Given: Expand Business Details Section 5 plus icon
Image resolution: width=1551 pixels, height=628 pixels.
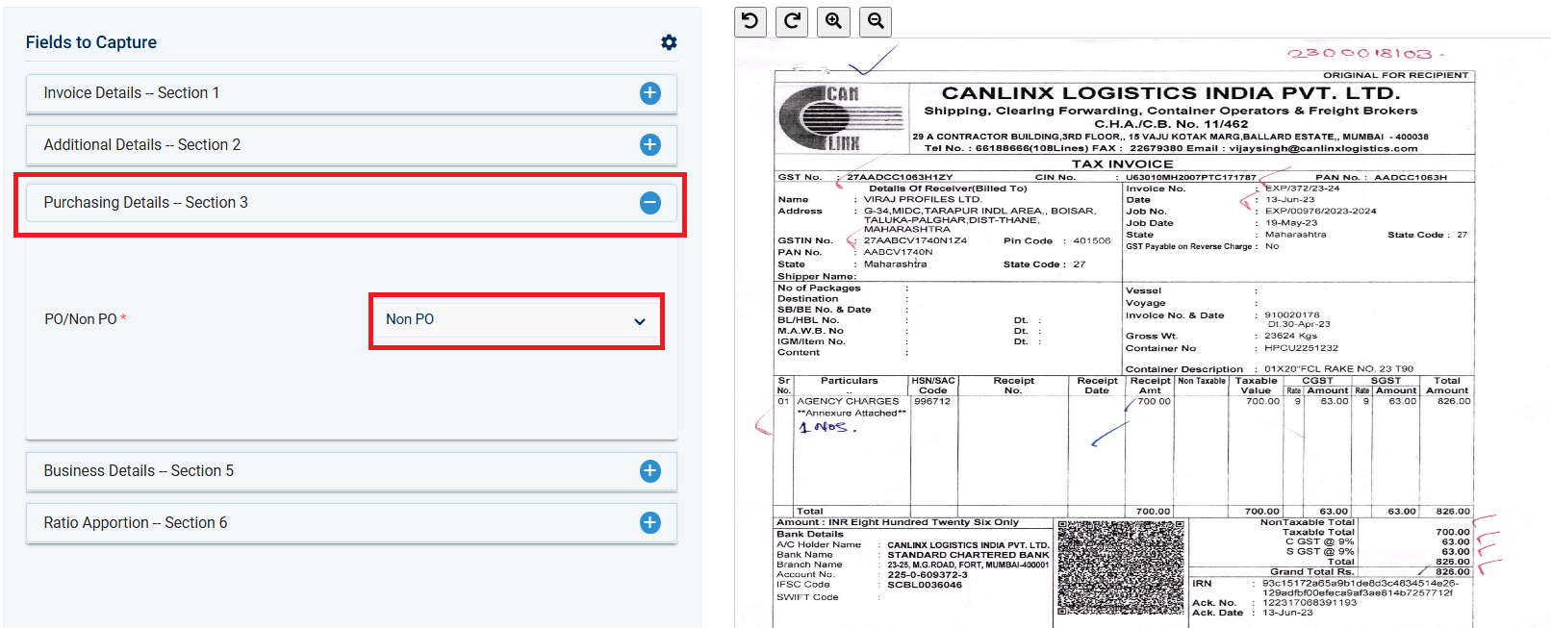Looking at the screenshot, I should pos(650,471).
